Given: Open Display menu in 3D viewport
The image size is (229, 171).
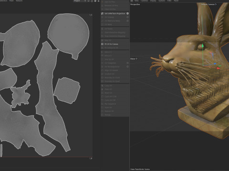Looking at the screenshot, I should 153,1.
